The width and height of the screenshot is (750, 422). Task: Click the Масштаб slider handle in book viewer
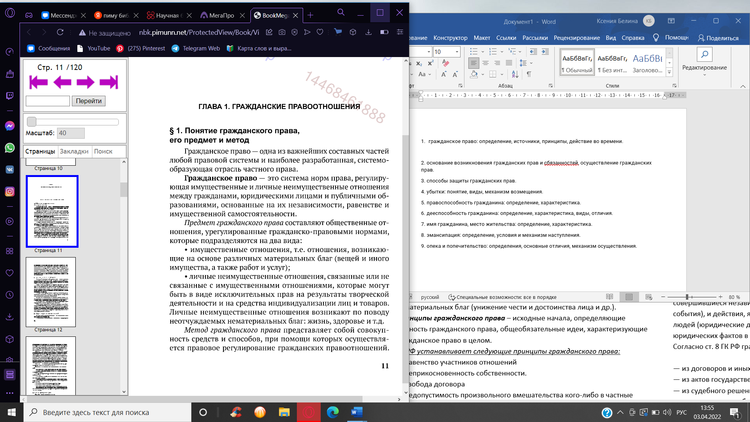[x=32, y=122]
